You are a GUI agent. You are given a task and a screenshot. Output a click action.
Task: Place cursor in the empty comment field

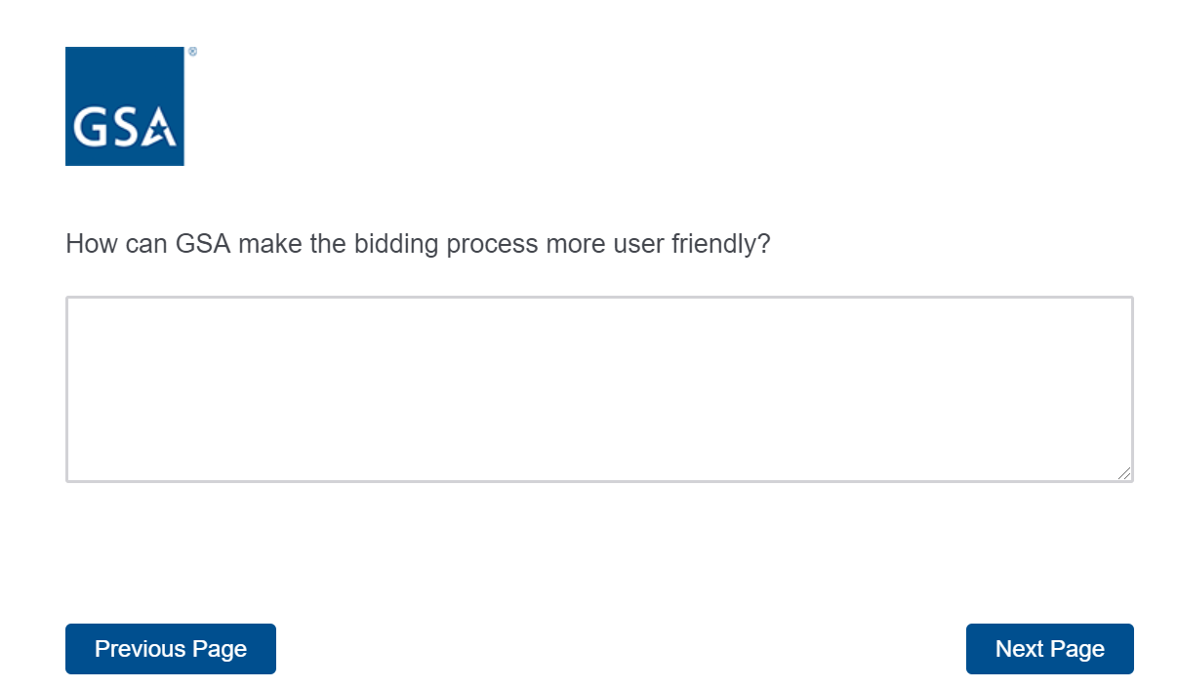pos(599,388)
